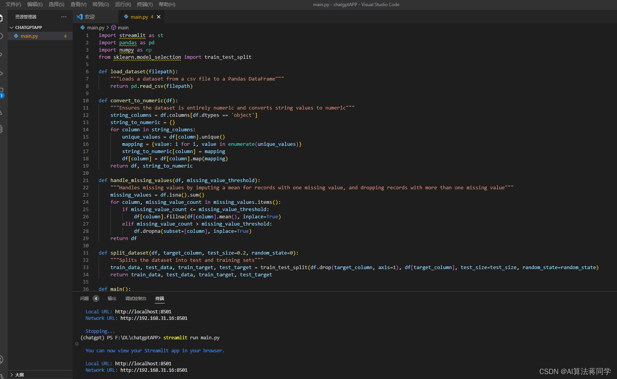
Task: Click 'inplace=True' on the fillna line
Action: pyautogui.click(x=260, y=217)
